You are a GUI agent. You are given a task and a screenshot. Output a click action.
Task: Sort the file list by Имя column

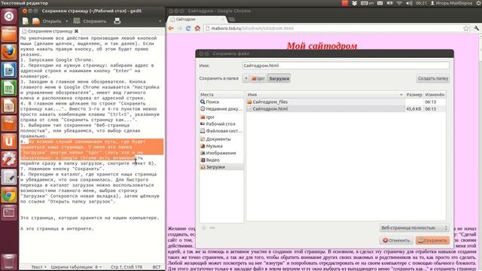(x=325, y=95)
